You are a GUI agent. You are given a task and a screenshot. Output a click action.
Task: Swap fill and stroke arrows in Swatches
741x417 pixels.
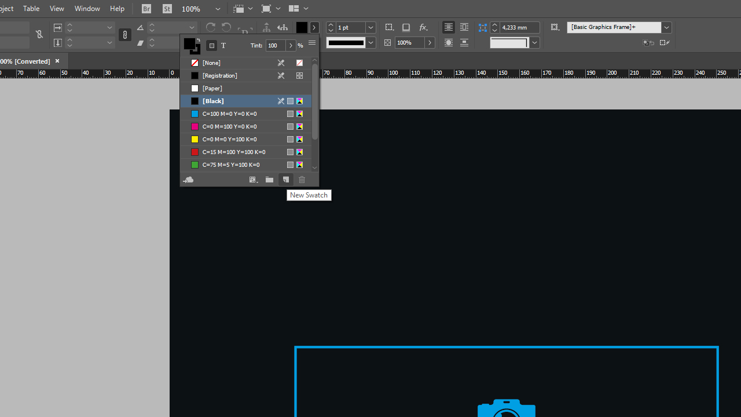point(198,41)
